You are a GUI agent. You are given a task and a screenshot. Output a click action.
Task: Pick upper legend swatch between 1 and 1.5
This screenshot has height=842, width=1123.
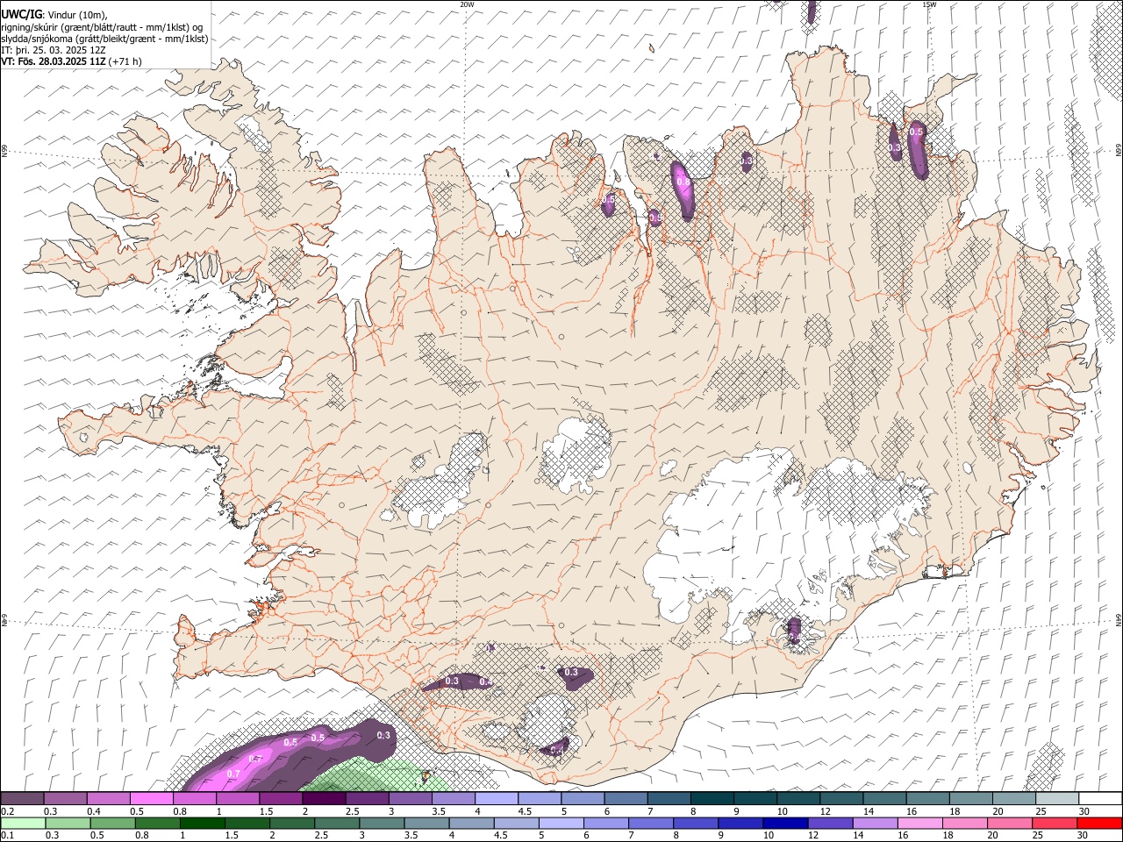coord(237,798)
